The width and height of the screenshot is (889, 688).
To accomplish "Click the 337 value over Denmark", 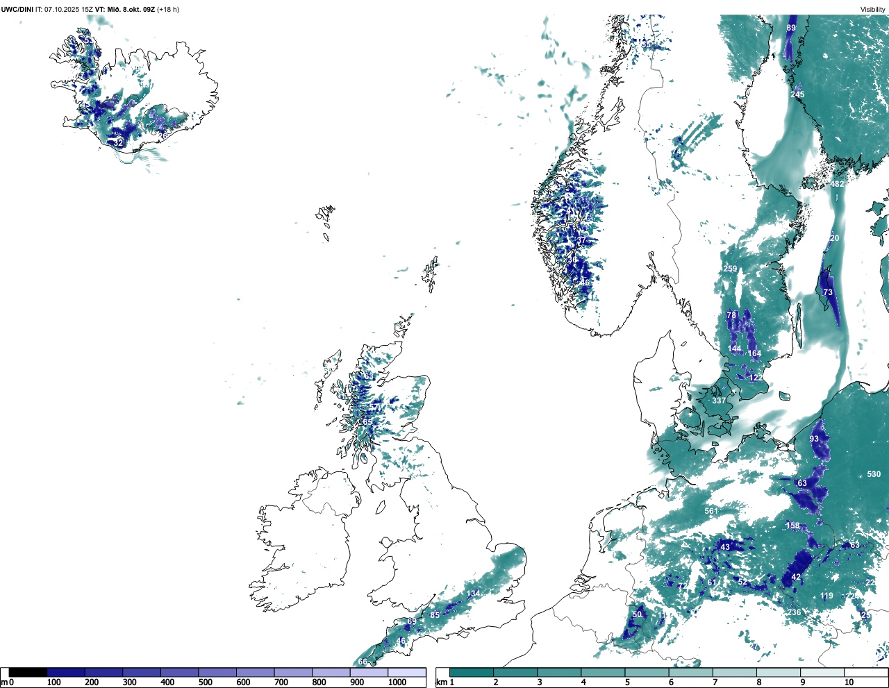I will click(719, 401).
